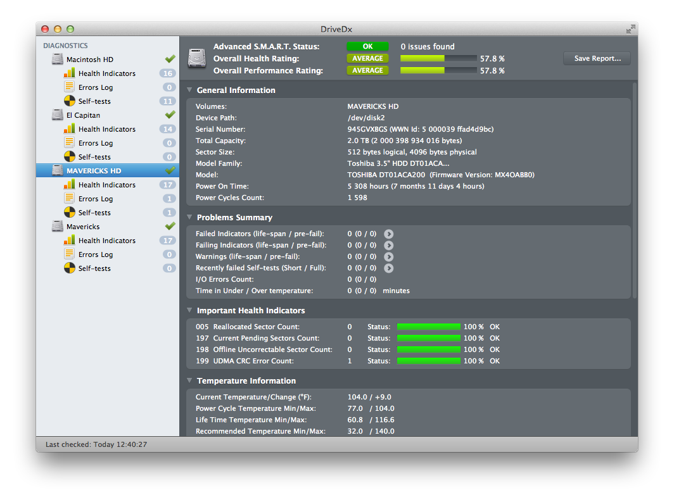Collapse the Important Health Indicators section

(189, 310)
